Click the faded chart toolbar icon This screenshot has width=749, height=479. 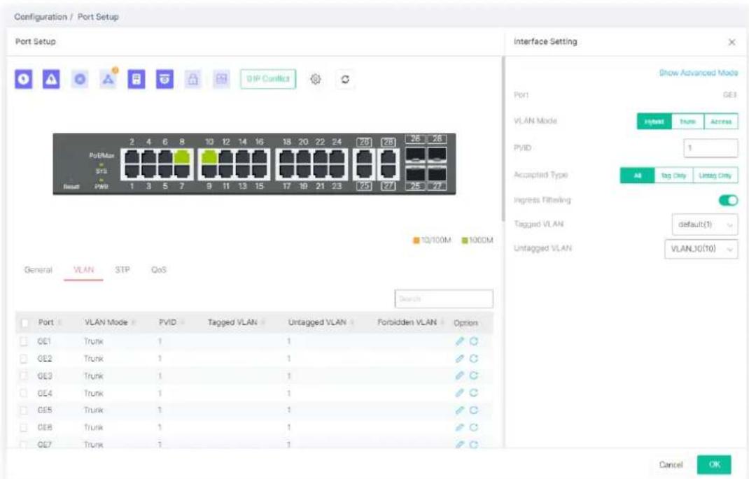[x=221, y=79]
